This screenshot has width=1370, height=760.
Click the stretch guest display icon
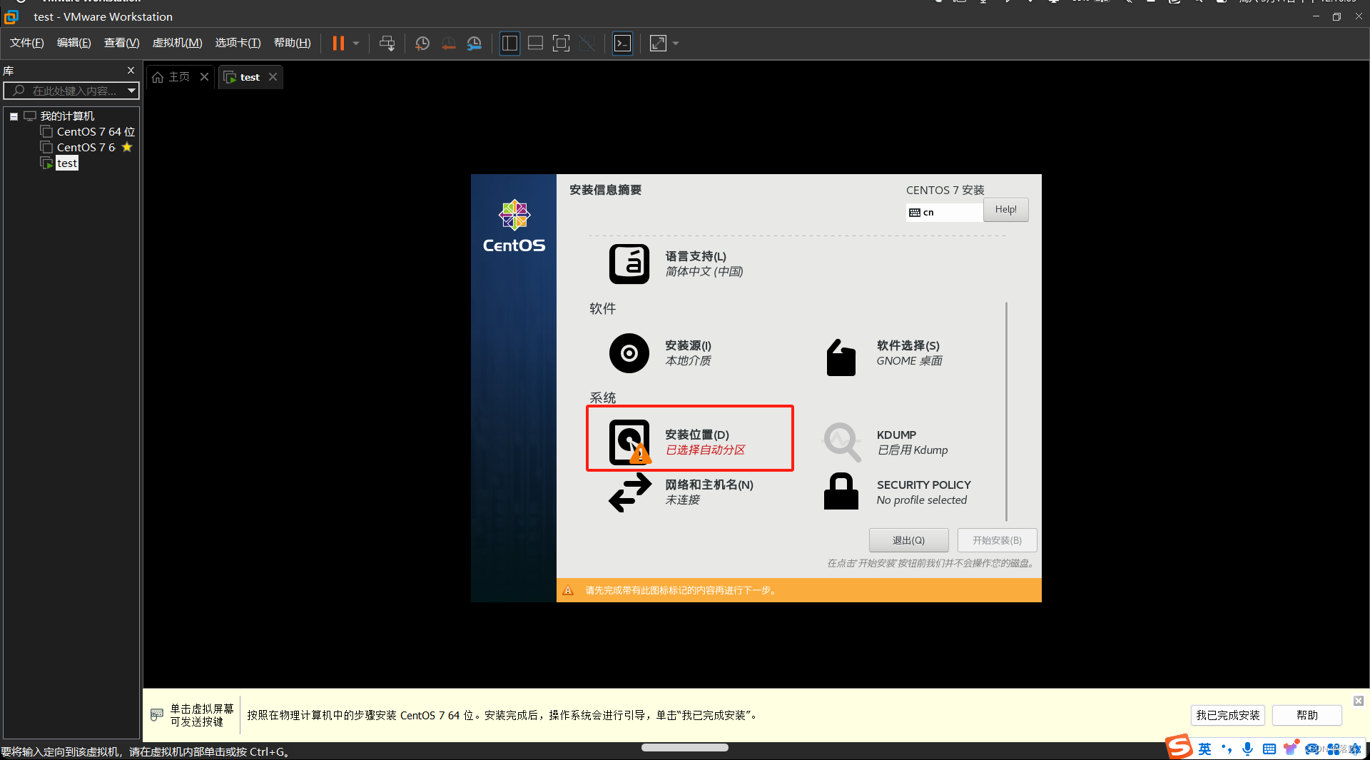point(658,44)
